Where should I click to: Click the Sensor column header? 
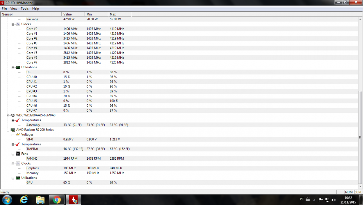tap(31, 14)
